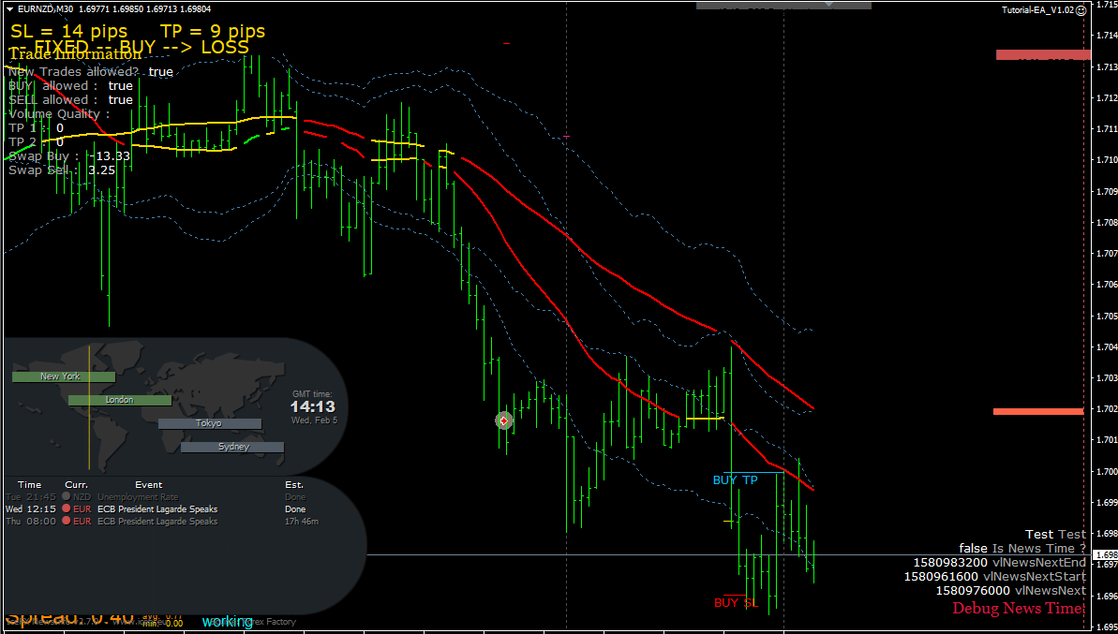Select the BUY SL label
This screenshot has width=1118, height=634.
(x=737, y=603)
